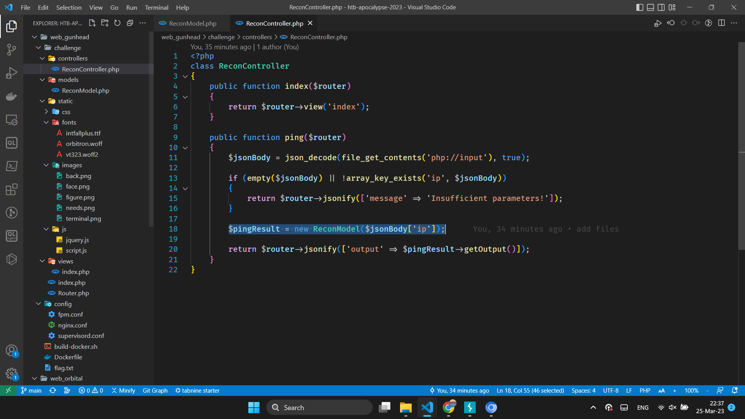Click the Run or Debug editor icon
This screenshot has width=745, height=419.
[x=658, y=23]
